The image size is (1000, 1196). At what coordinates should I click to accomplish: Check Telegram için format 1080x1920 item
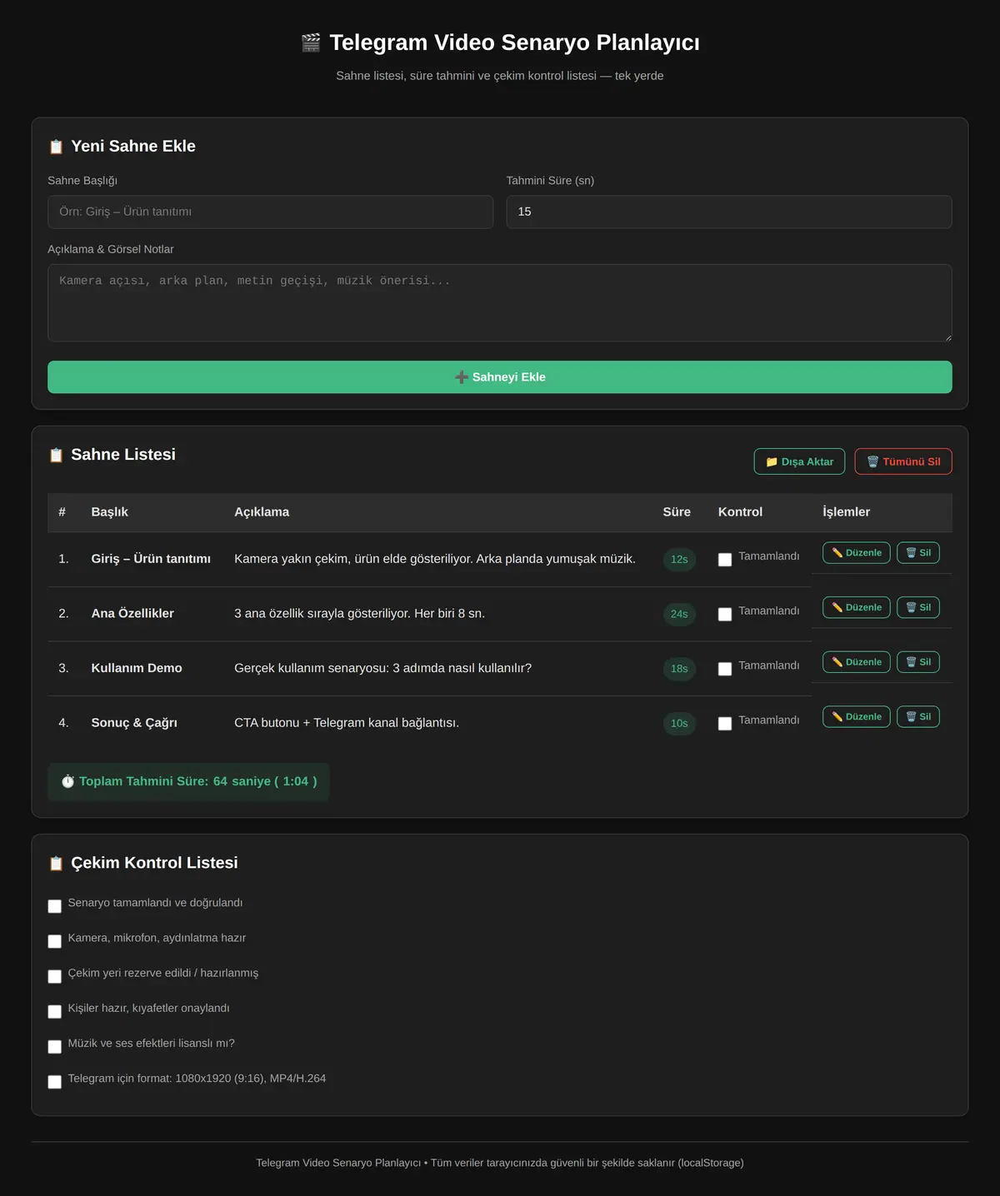click(x=55, y=1082)
